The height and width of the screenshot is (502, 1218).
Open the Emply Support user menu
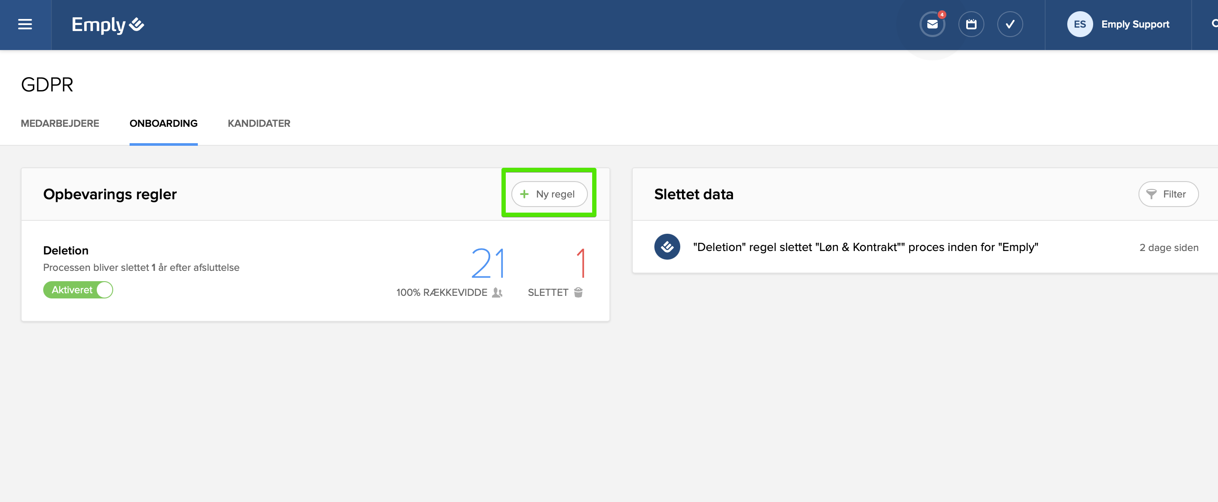[1135, 25]
